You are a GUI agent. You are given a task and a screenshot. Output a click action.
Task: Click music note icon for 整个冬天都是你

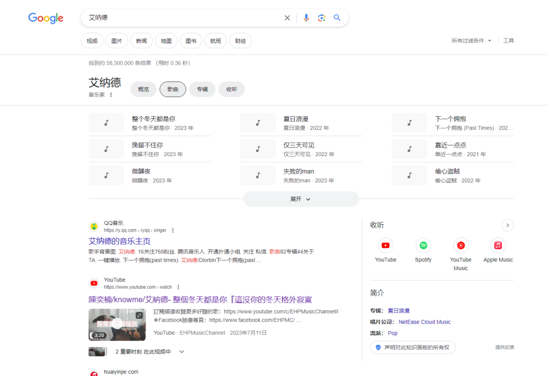(106, 122)
